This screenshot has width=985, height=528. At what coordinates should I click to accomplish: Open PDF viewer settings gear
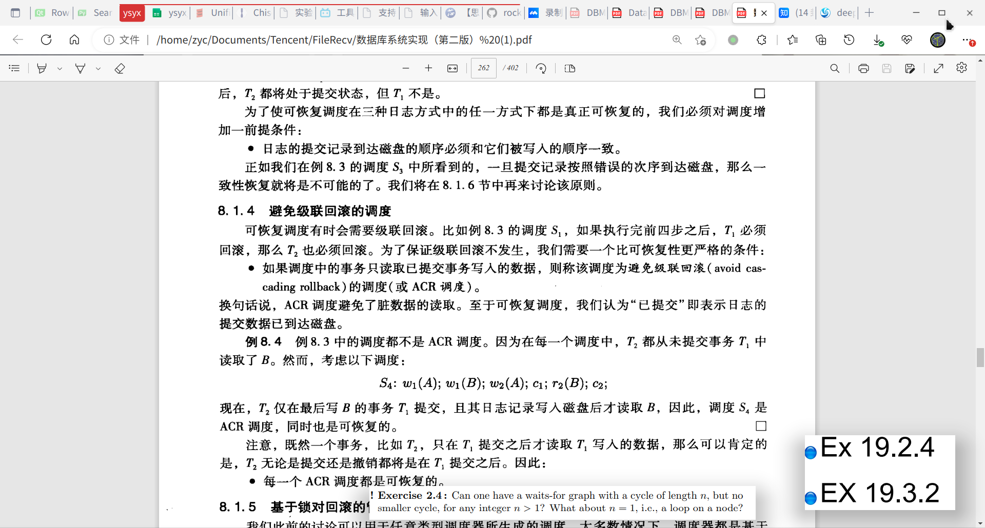tap(961, 68)
